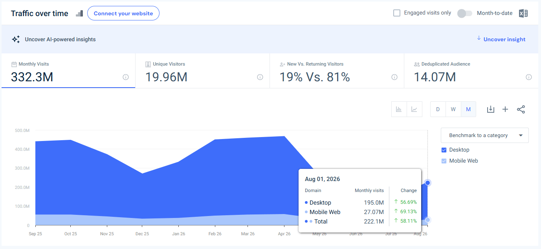
Task: Switch granularity to weekly (W)
Action: (453, 109)
